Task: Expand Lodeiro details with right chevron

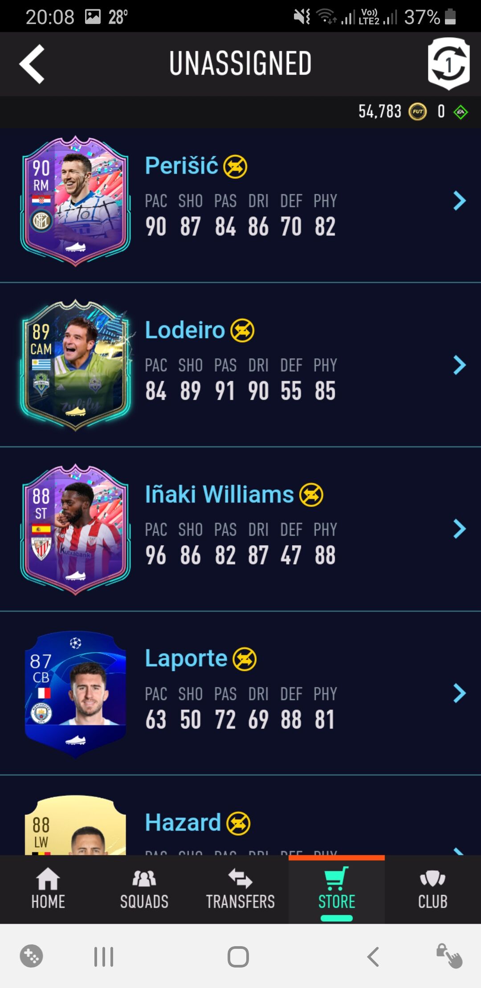Action: [x=459, y=365]
